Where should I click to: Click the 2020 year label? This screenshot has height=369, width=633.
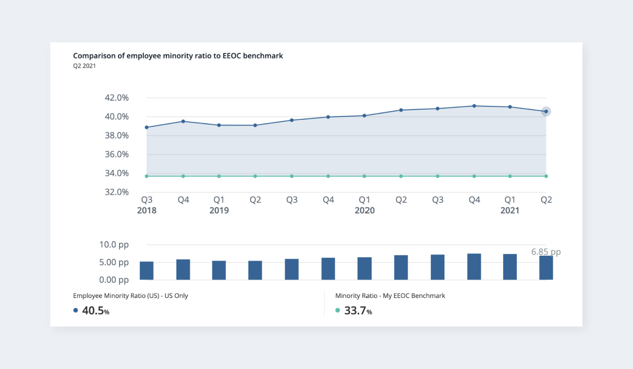click(365, 210)
